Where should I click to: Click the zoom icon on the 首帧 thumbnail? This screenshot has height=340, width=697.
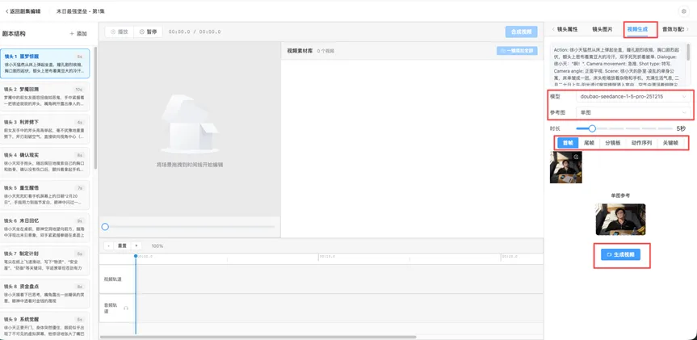pyautogui.click(x=577, y=157)
